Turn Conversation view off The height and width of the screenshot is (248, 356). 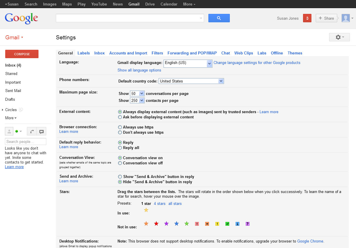coord(120,163)
